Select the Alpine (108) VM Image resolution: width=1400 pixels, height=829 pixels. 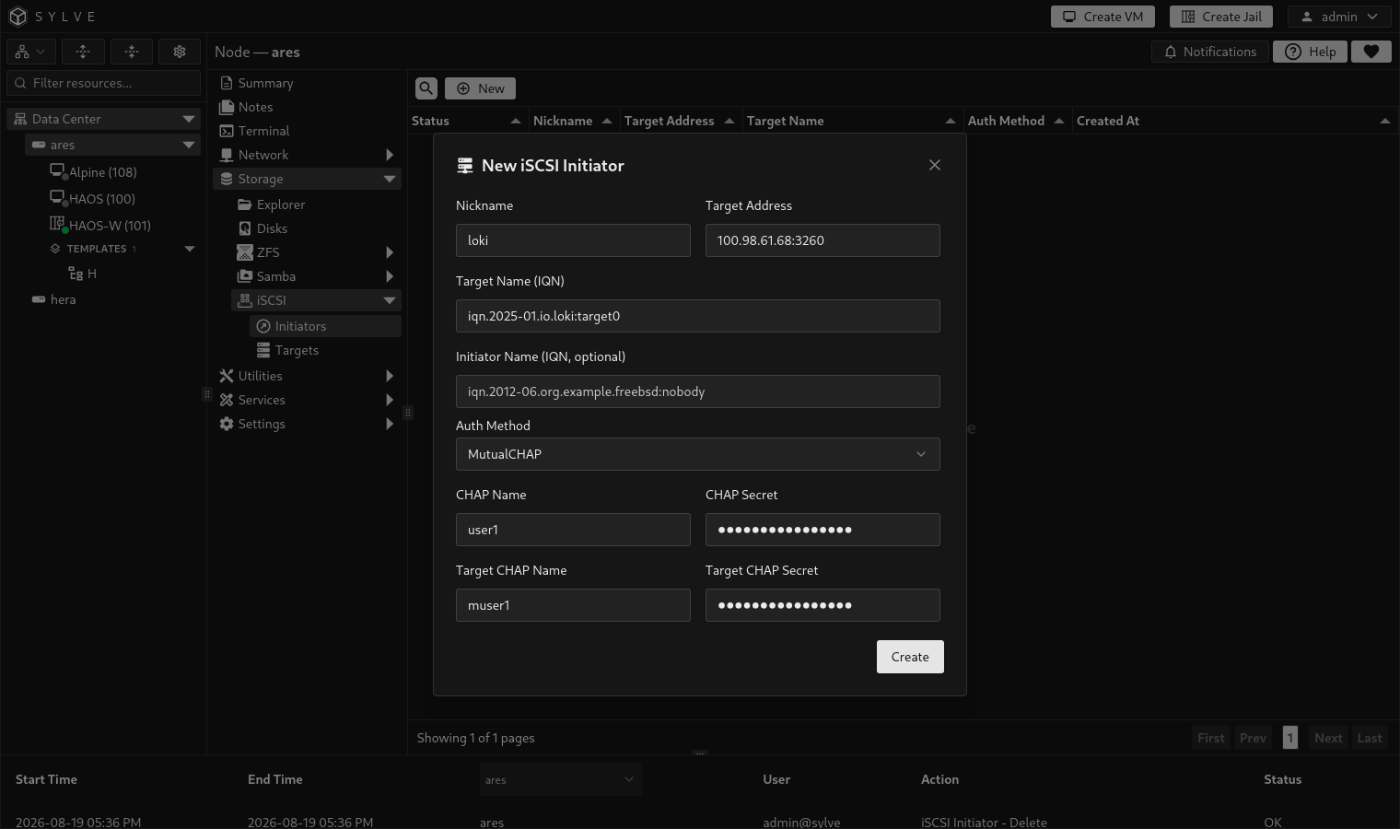pos(102,172)
